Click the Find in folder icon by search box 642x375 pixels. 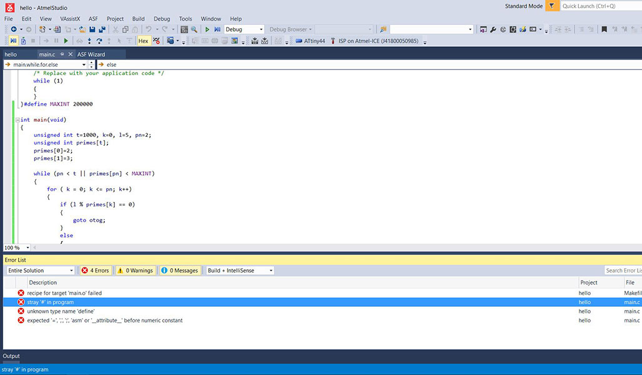[383, 29]
